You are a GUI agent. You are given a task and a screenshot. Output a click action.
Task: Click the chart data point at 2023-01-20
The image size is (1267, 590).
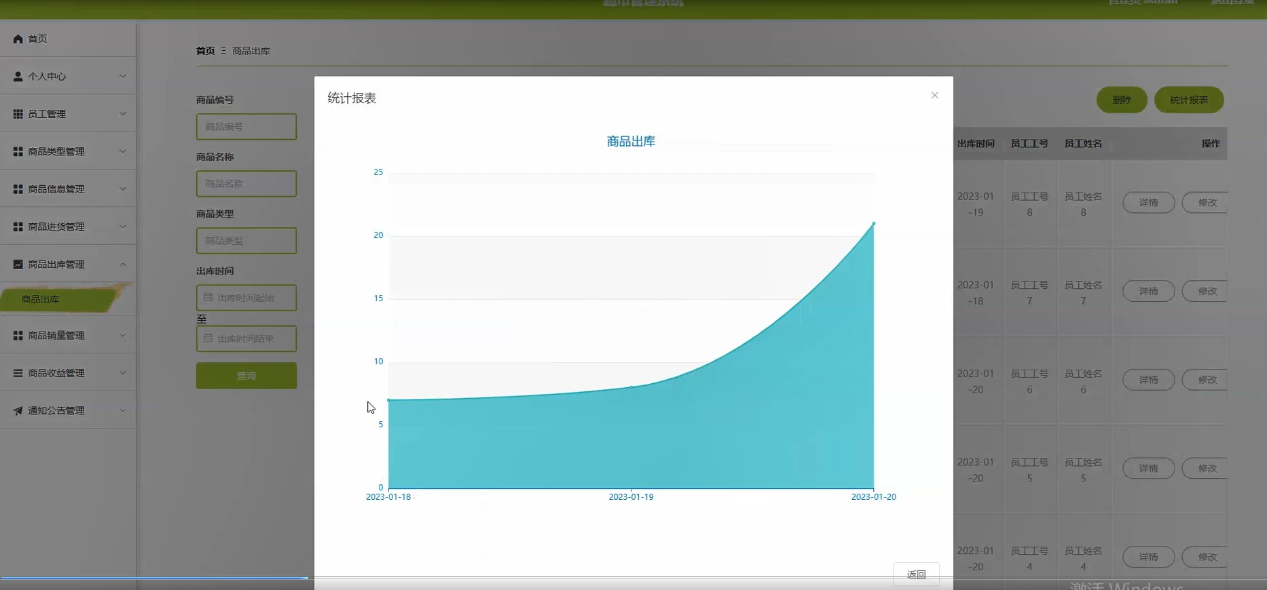click(873, 223)
